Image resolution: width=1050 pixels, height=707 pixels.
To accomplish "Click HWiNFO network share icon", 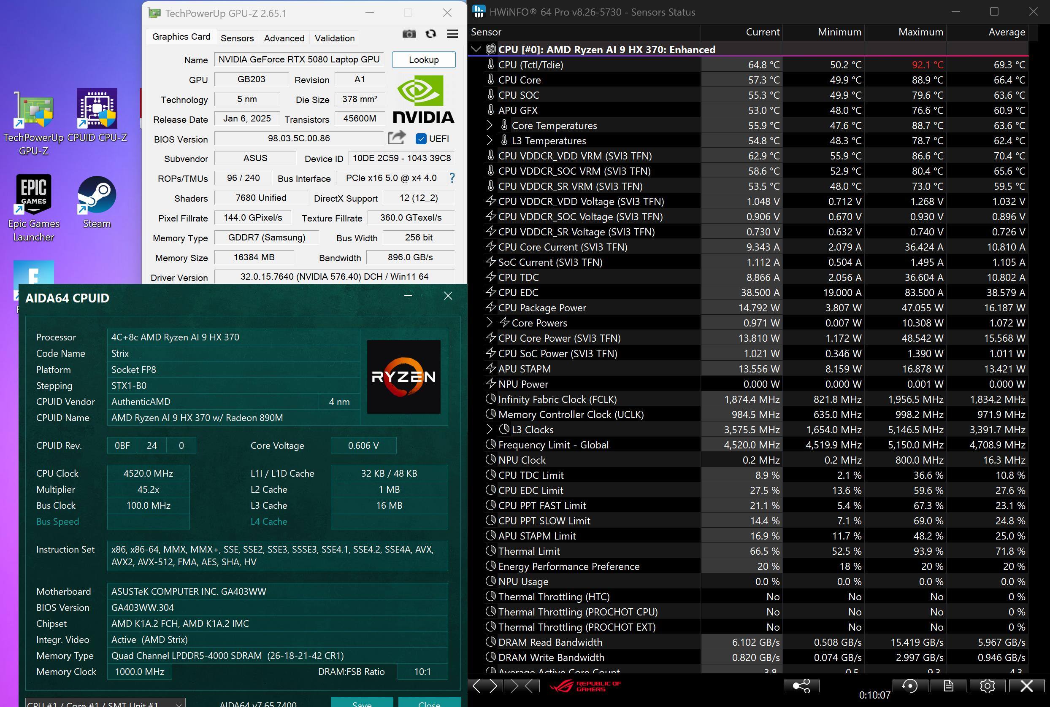I will click(x=801, y=686).
